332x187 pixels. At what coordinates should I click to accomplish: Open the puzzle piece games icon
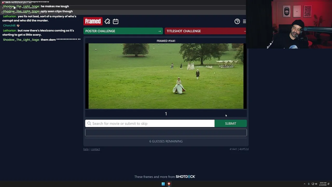click(x=107, y=21)
